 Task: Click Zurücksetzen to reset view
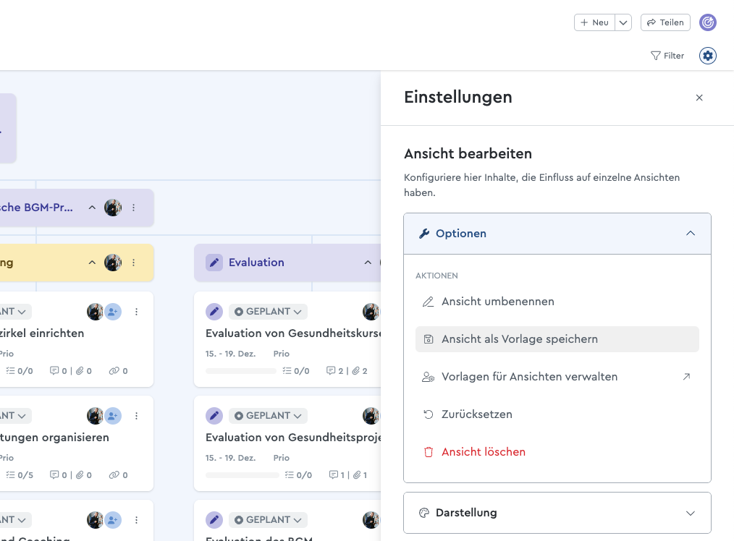[x=476, y=414]
